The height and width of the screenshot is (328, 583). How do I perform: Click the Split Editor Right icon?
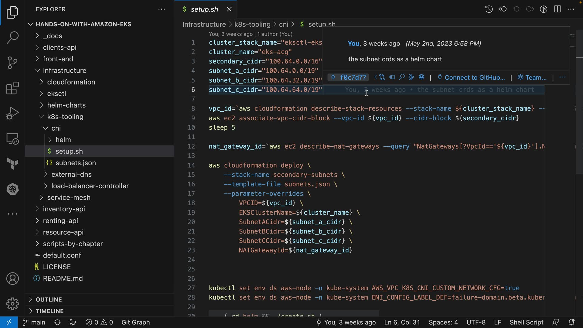pos(557,9)
